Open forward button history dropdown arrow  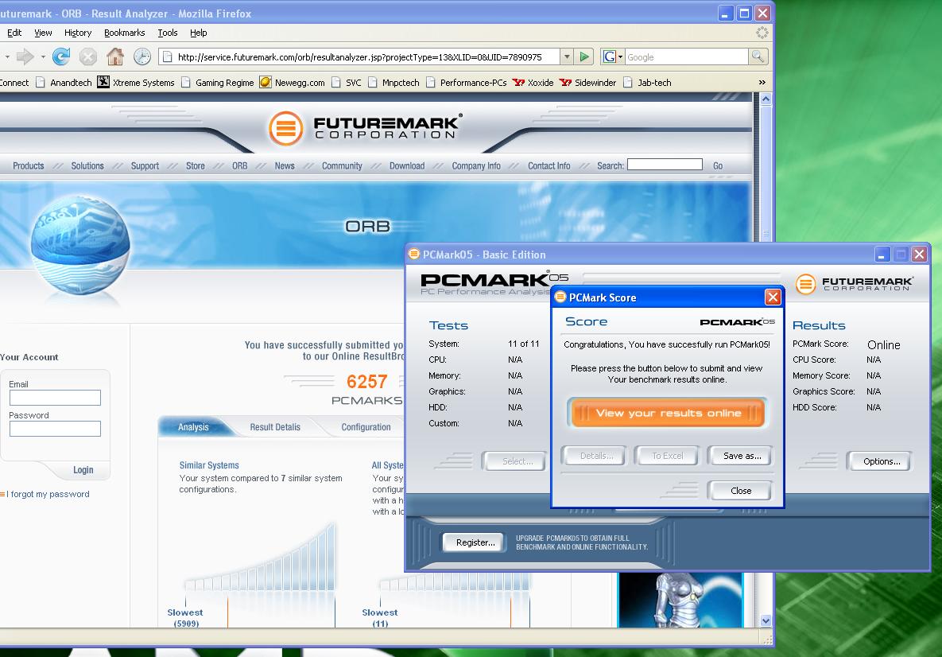click(x=43, y=57)
